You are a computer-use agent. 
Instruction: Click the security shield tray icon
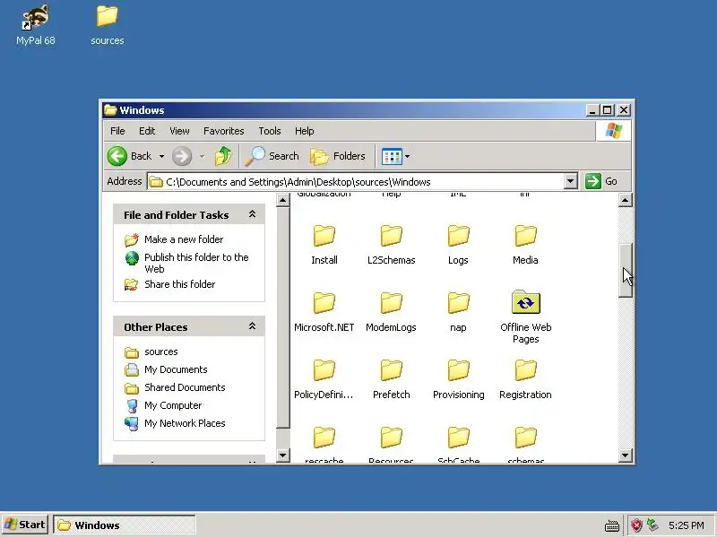click(x=636, y=525)
